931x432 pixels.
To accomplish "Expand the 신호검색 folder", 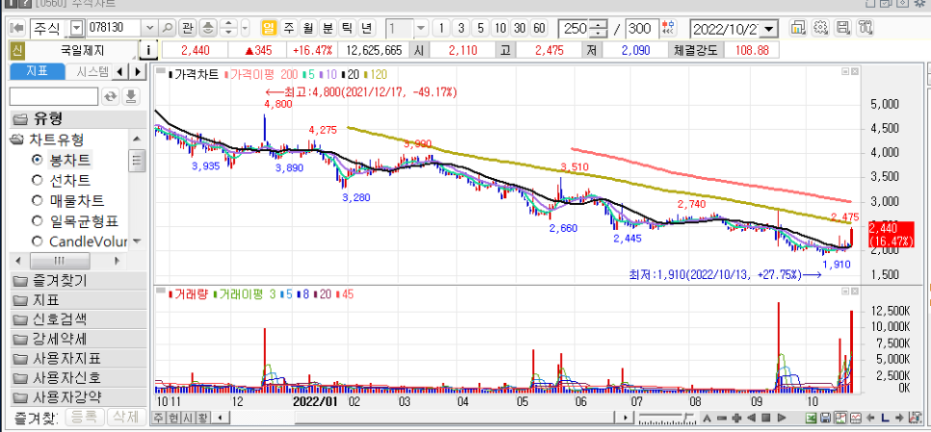I will (x=78, y=318).
